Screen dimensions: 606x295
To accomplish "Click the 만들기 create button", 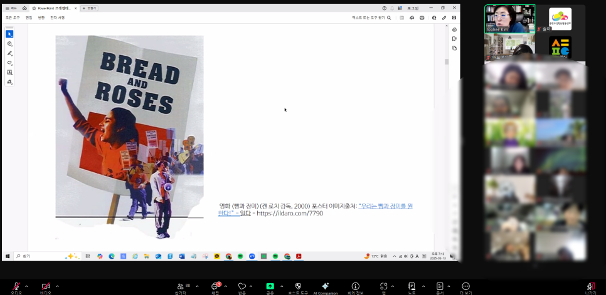I will (89, 8).
